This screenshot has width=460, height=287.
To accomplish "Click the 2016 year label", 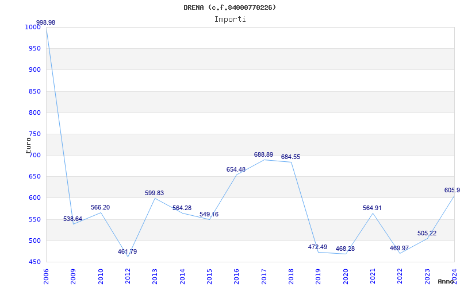I will coord(237,277).
